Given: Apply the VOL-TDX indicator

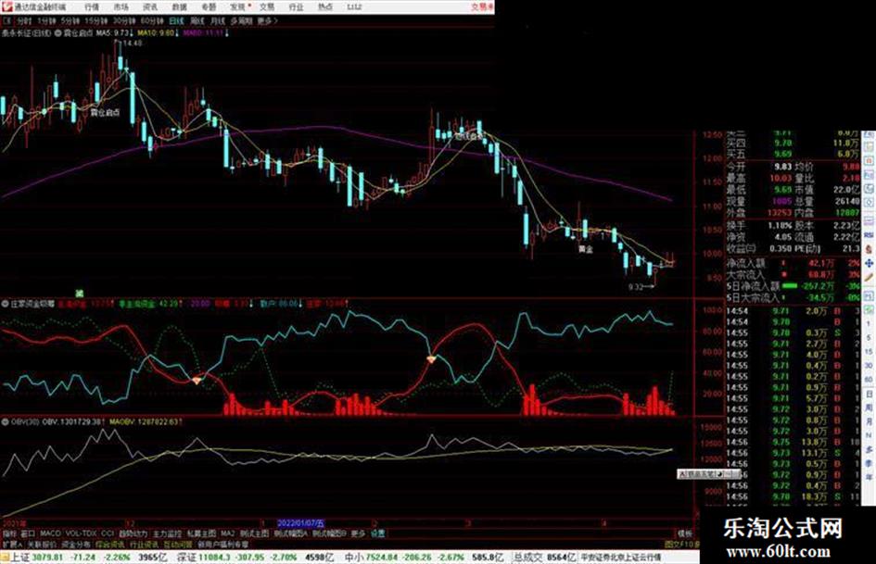Looking at the screenshot, I should (81, 533).
